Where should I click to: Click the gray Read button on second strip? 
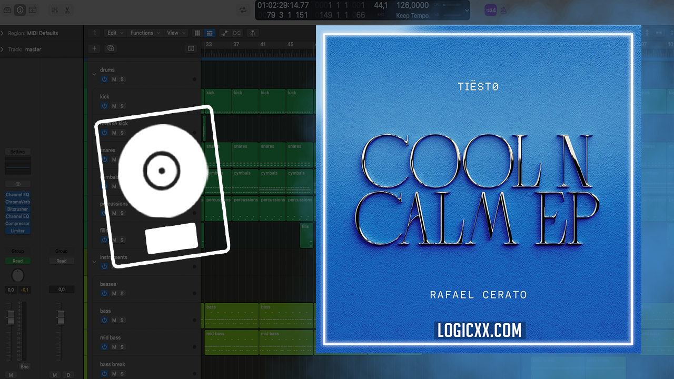(x=62, y=261)
